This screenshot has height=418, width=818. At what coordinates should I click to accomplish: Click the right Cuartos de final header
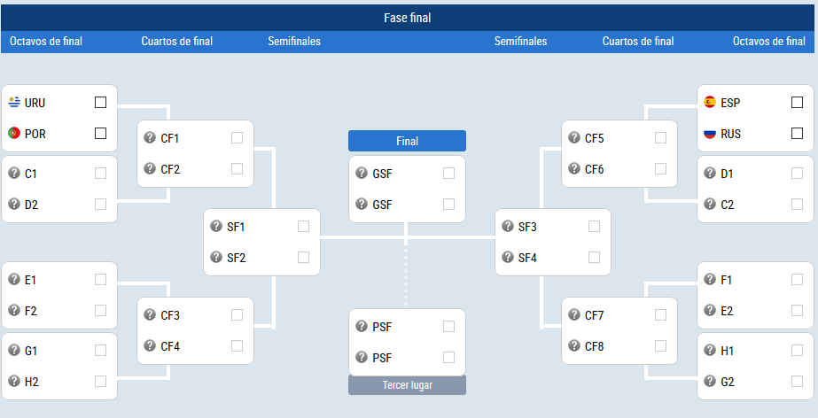(638, 41)
